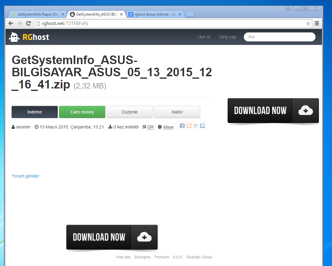Click the GetSystemInfo_ASUS zip file title
This screenshot has width=332, height=266.
click(x=112, y=72)
